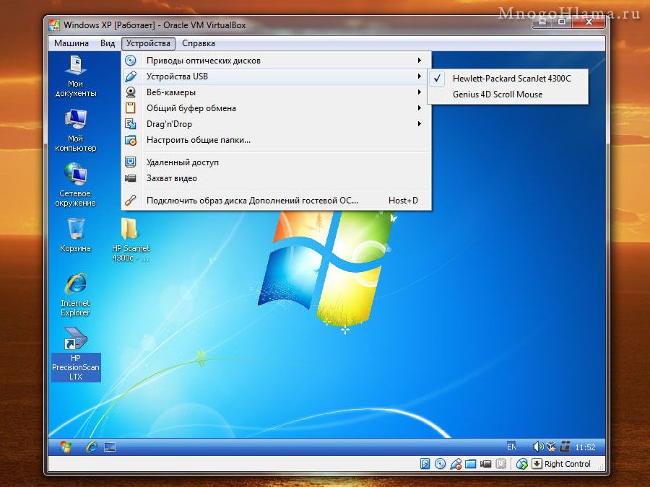Screen dimensions: 650x487
Task: Click the optical drive status bar icon
Action: coord(440,464)
